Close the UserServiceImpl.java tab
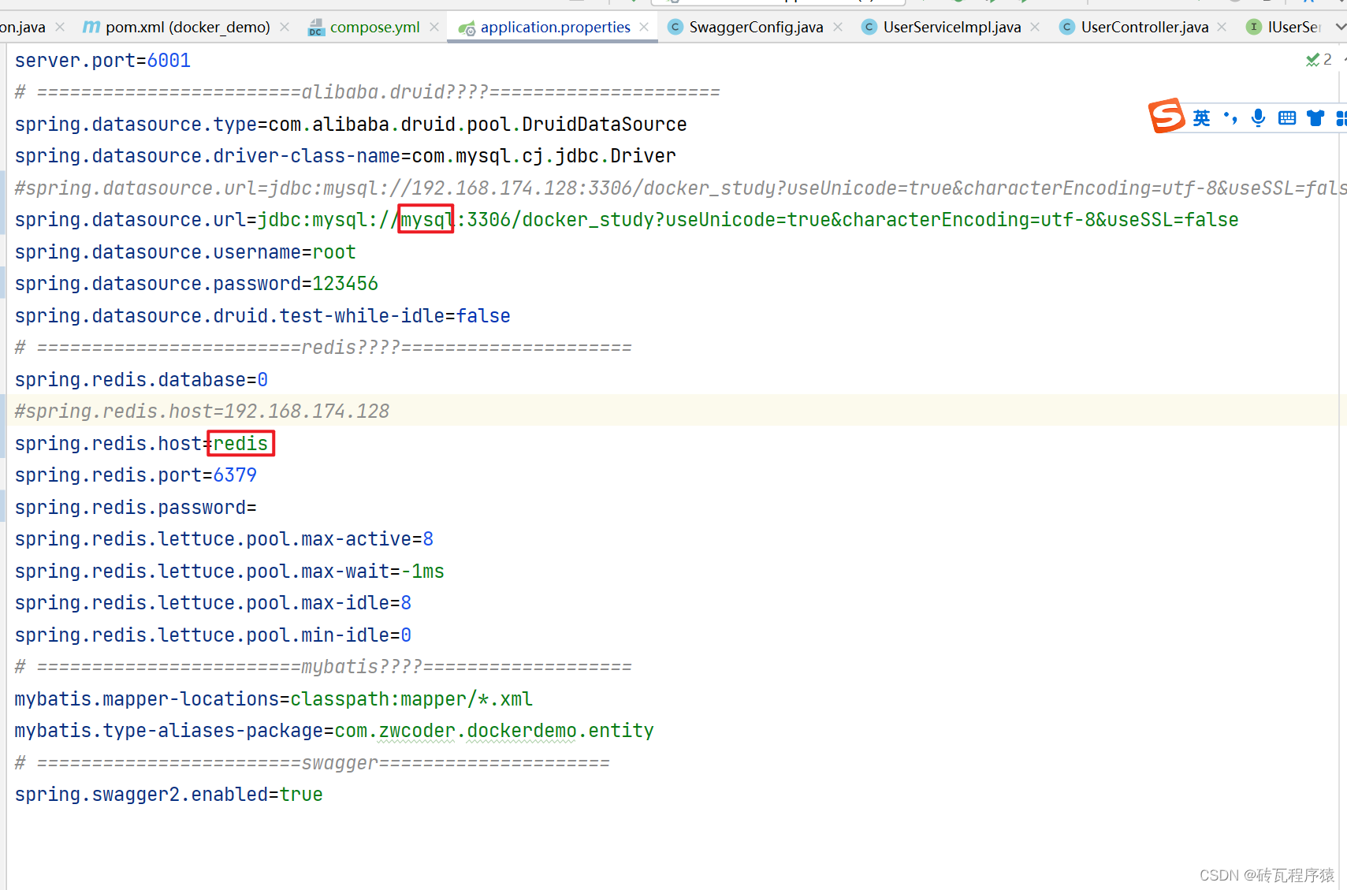The image size is (1347, 890). click(x=1035, y=27)
